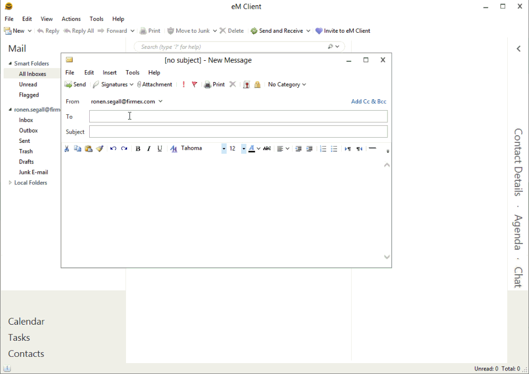This screenshot has height=374, width=529.
Task: Switch to the Calendar section
Action: [26, 322]
